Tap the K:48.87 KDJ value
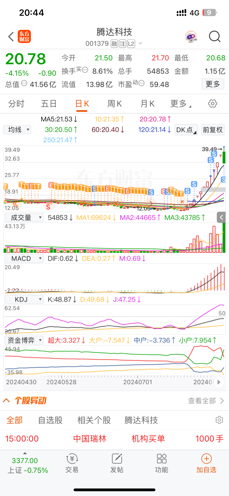 point(62,299)
